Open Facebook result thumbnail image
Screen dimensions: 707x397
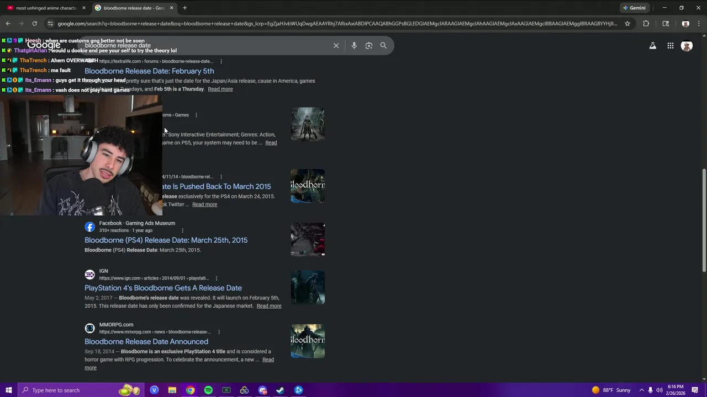click(x=308, y=239)
